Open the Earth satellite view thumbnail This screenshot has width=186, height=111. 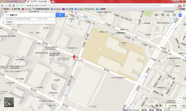click(9, 102)
